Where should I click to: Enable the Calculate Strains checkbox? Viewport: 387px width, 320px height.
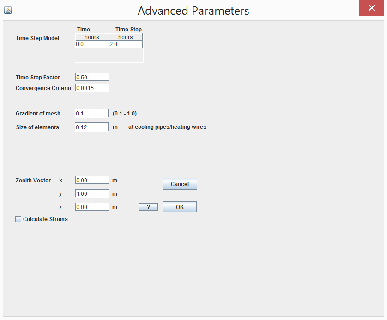pos(18,219)
